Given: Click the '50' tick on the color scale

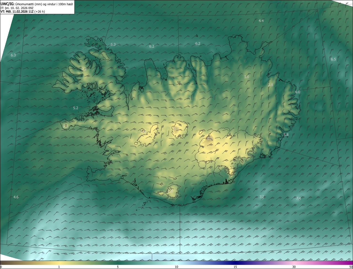Looking at the screenshot, I should click(351, 267).
